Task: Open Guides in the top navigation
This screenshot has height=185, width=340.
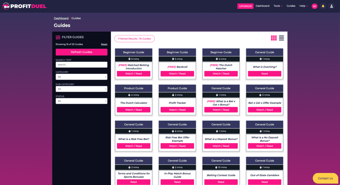Action: (291, 6)
